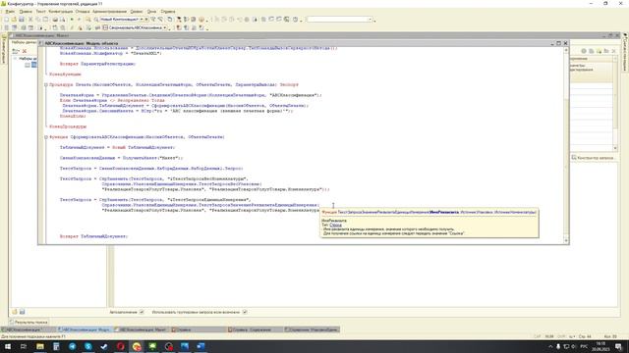Viewport: 629px width, 353px height.
Task: Open Skype from the taskbar
Action: point(88,346)
